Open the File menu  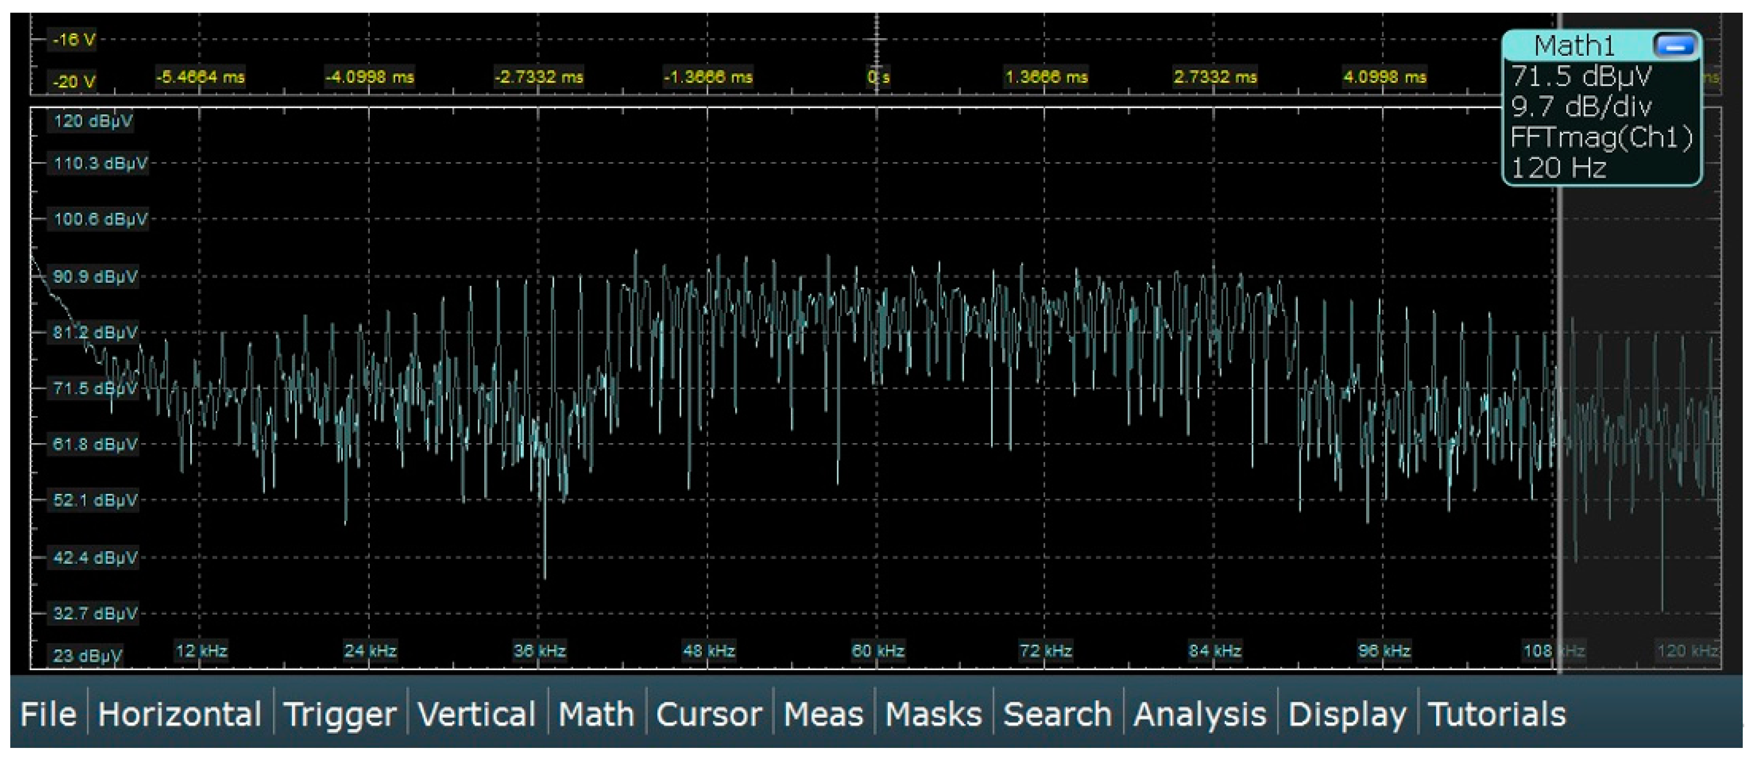tap(47, 714)
